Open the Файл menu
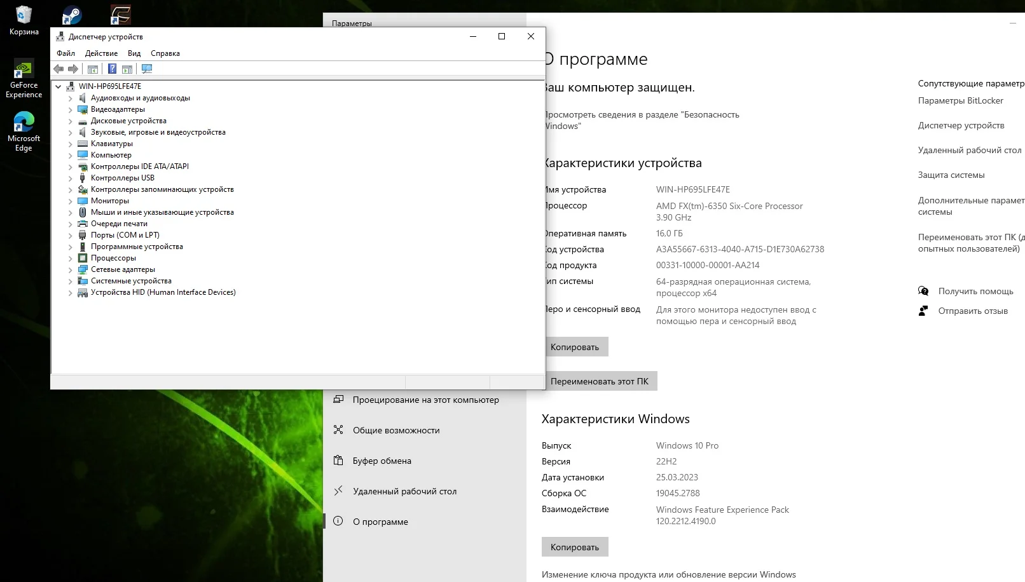 pos(65,53)
